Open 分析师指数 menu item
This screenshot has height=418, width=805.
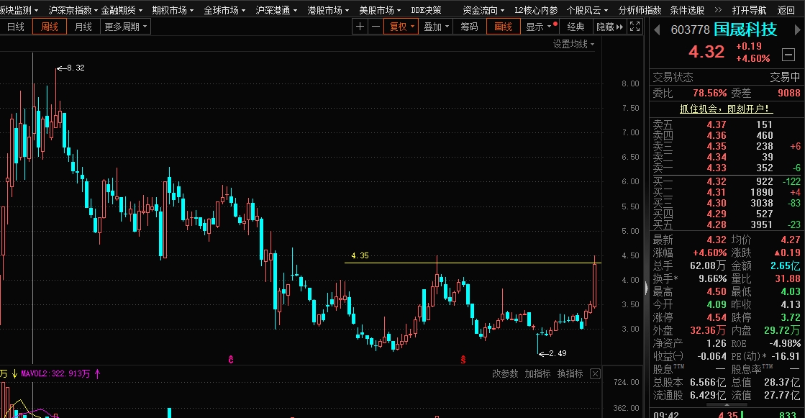[640, 10]
